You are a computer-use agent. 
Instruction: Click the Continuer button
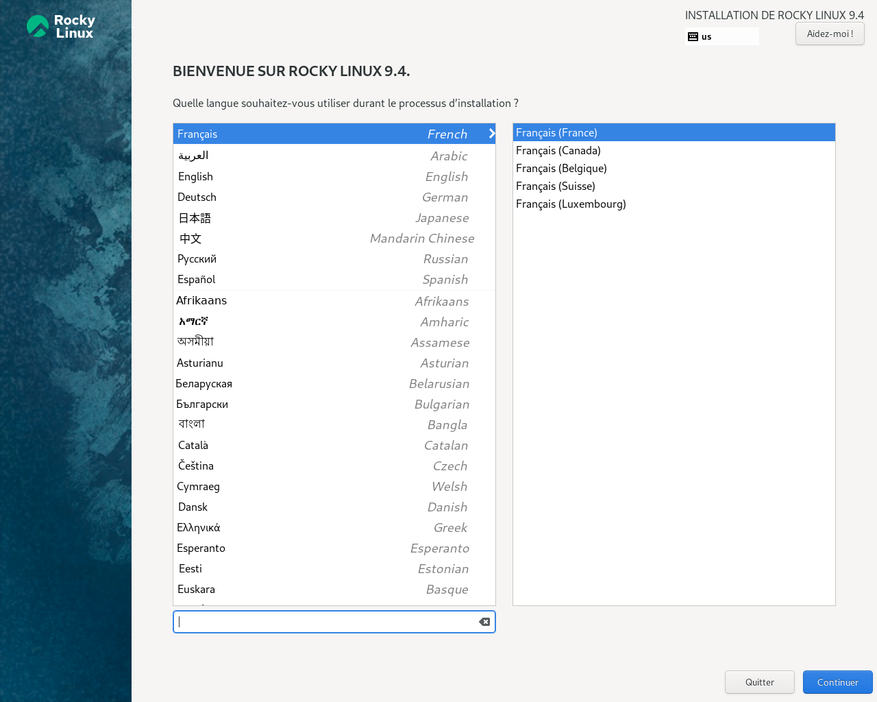click(x=837, y=682)
